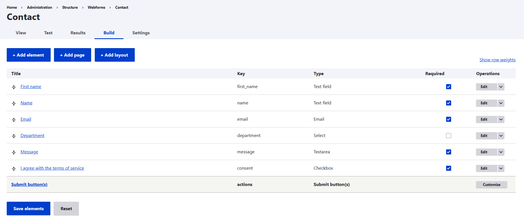
Task: Click the consent key cell
Action: pyautogui.click(x=245, y=168)
